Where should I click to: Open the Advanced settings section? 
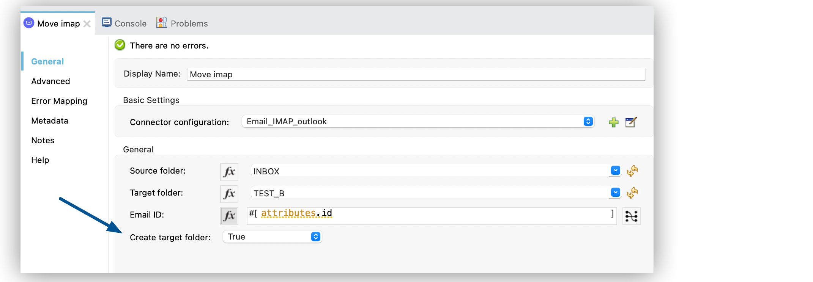point(50,81)
